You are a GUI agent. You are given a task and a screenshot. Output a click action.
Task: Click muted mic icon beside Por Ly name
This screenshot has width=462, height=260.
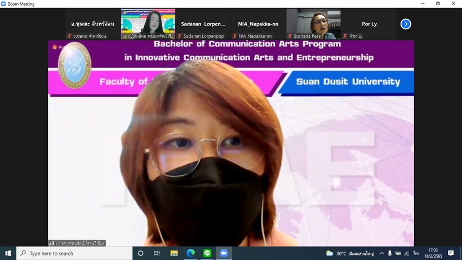pos(345,36)
